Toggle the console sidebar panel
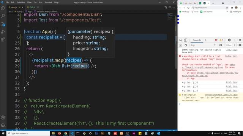The height and width of the screenshot is (136, 243). (x=180, y=45)
